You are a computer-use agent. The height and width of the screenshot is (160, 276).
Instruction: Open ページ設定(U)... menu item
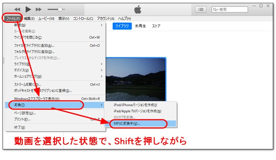pyautogui.click(x=56, y=113)
